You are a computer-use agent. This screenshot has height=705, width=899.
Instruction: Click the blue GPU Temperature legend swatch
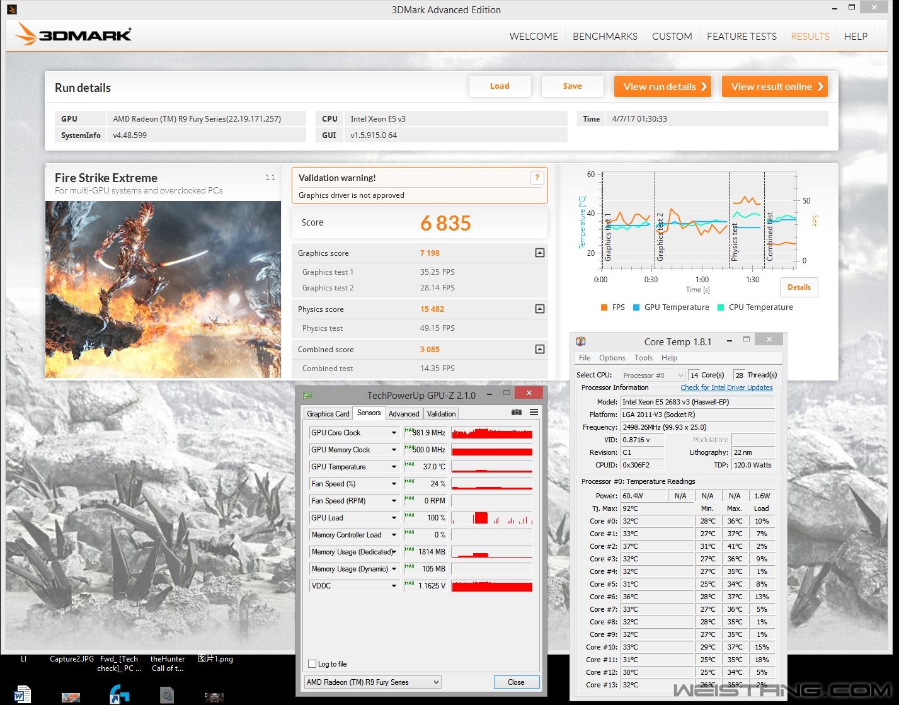coord(636,307)
